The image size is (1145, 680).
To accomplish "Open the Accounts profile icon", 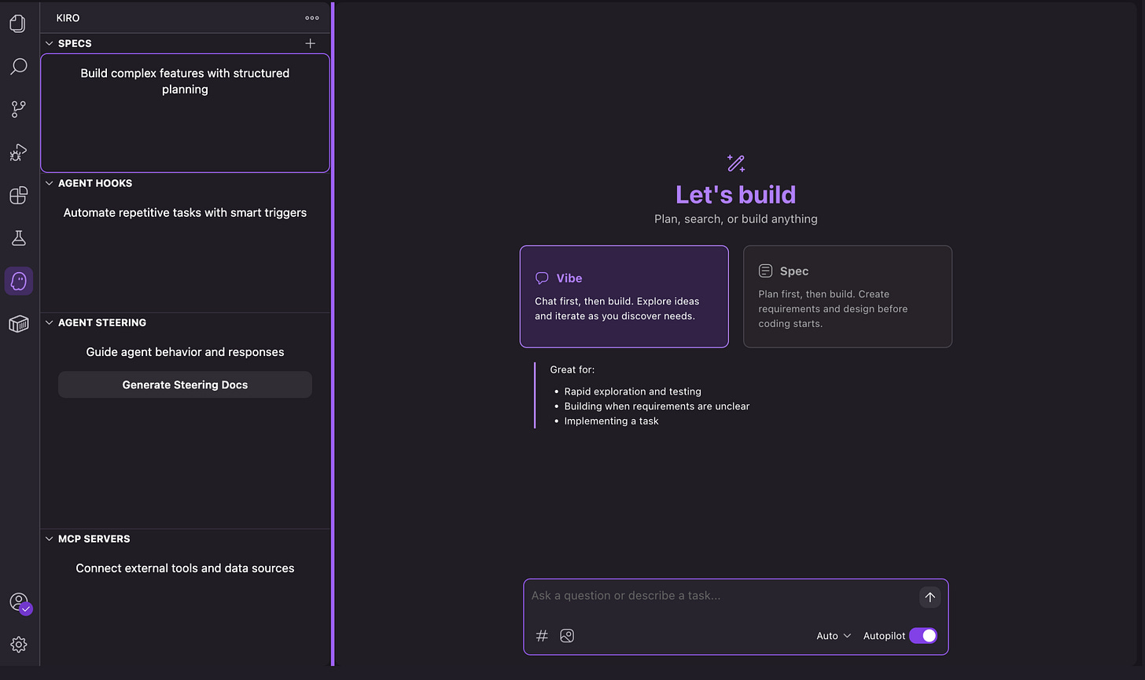I will tap(19, 603).
